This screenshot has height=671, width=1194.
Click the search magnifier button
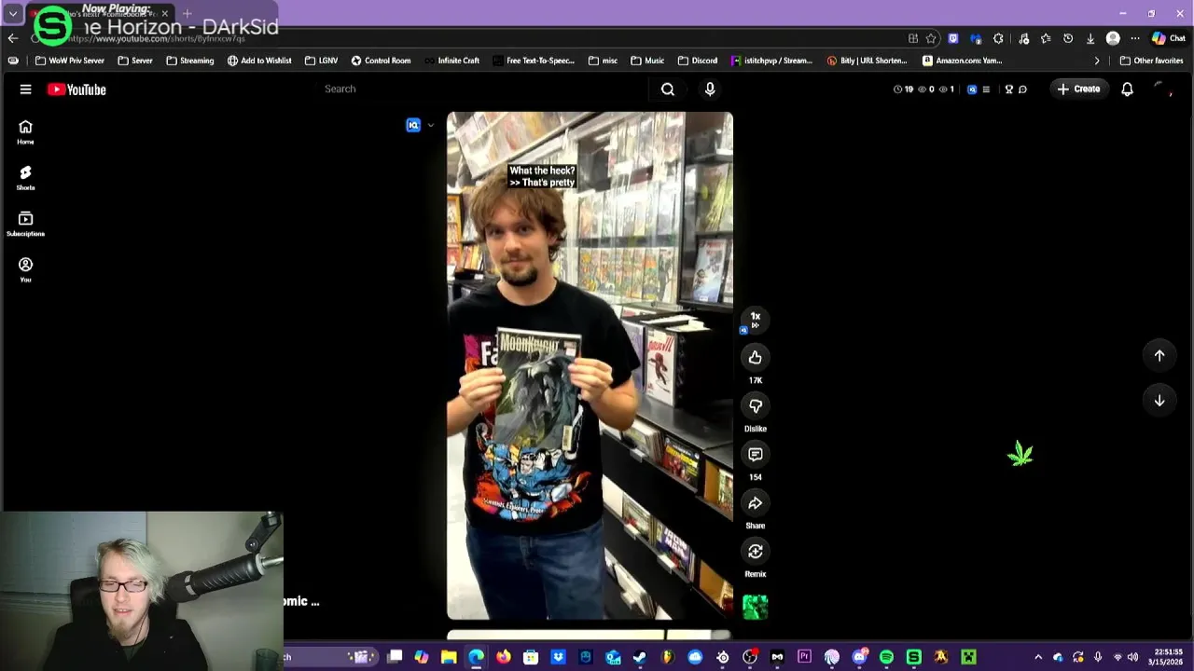tap(668, 89)
